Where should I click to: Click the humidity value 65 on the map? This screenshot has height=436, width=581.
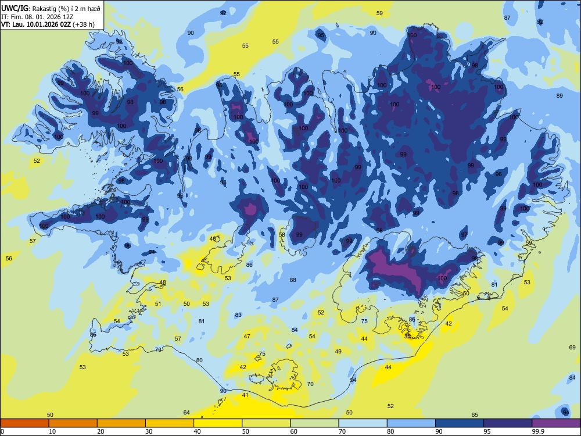[475, 415]
